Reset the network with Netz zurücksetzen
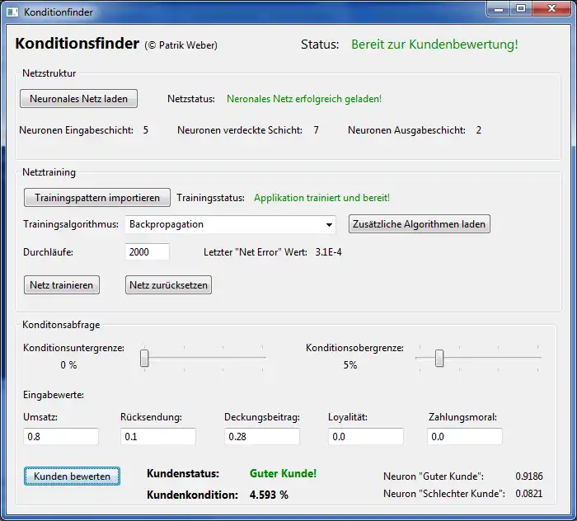Image resolution: width=577 pixels, height=521 pixels. coord(168,285)
